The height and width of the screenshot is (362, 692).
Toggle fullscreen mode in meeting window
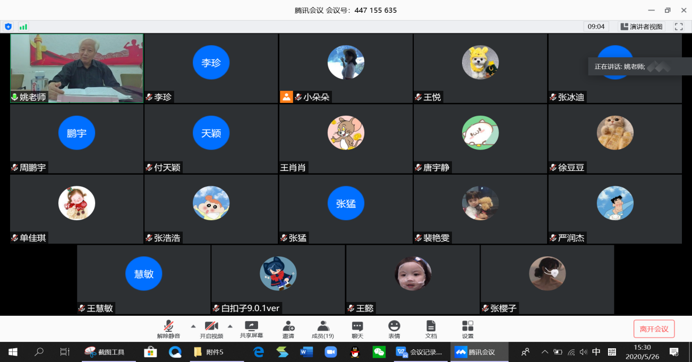[x=679, y=27]
